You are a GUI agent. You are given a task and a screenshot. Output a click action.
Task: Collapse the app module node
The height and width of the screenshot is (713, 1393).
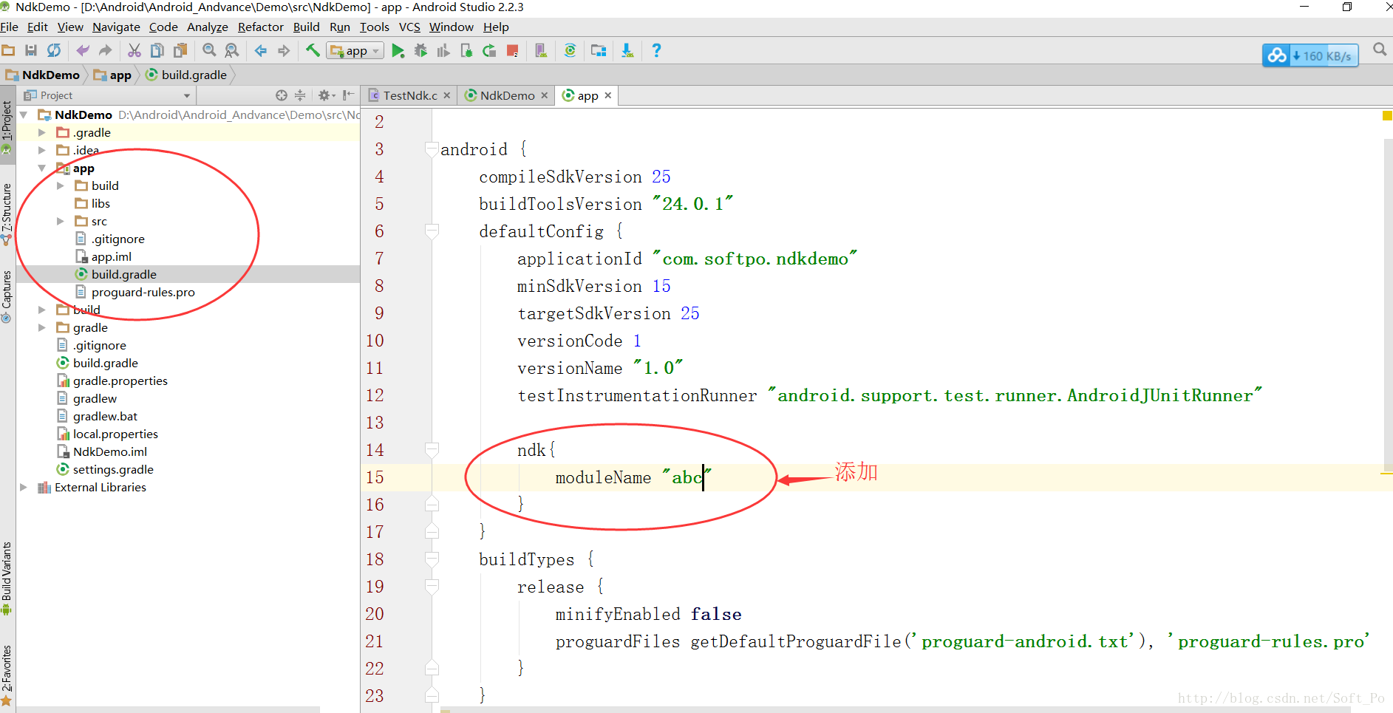click(42, 168)
